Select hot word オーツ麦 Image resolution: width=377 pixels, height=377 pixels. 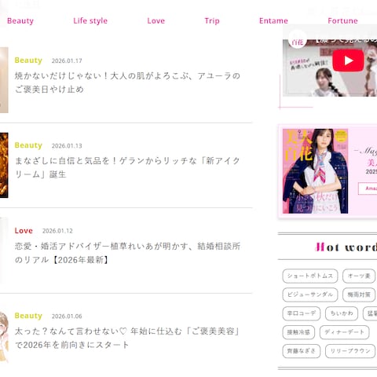point(359,276)
